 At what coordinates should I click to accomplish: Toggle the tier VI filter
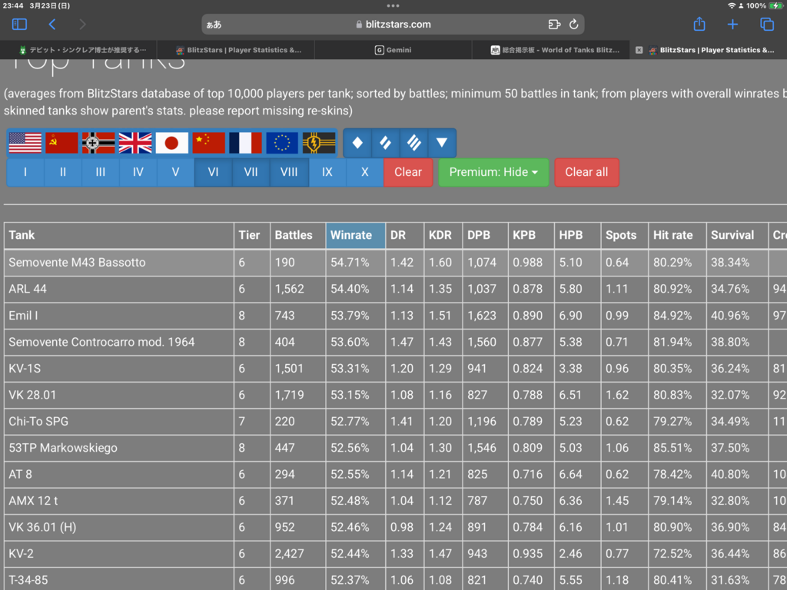(x=213, y=172)
